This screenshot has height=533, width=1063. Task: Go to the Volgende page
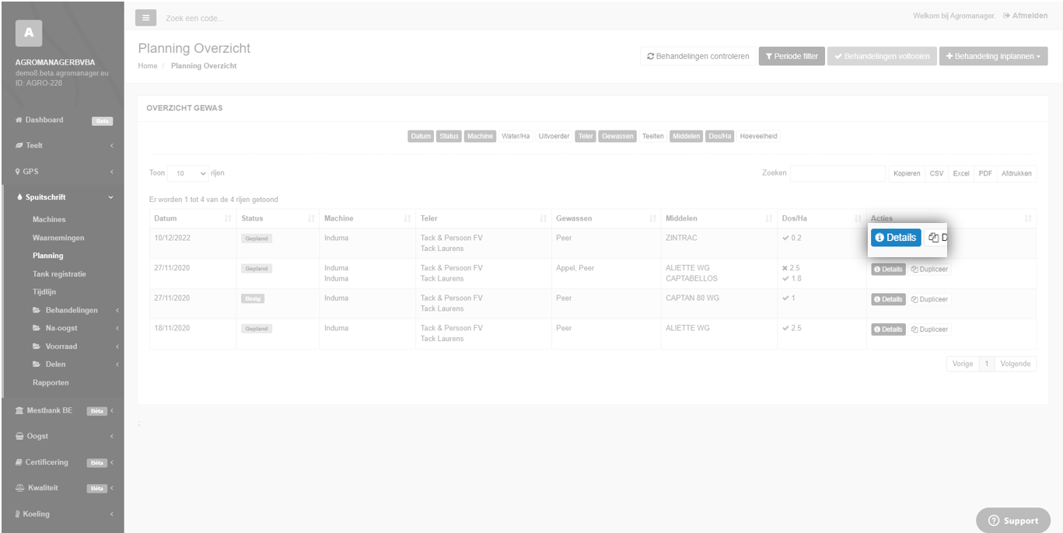[x=1016, y=364]
